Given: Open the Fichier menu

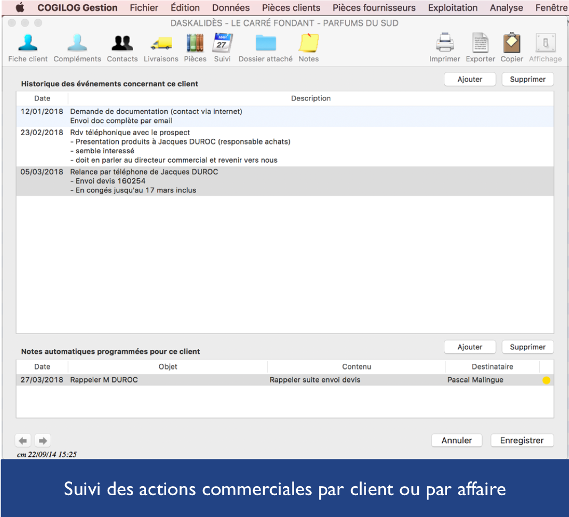Looking at the screenshot, I should pyautogui.click(x=144, y=7).
